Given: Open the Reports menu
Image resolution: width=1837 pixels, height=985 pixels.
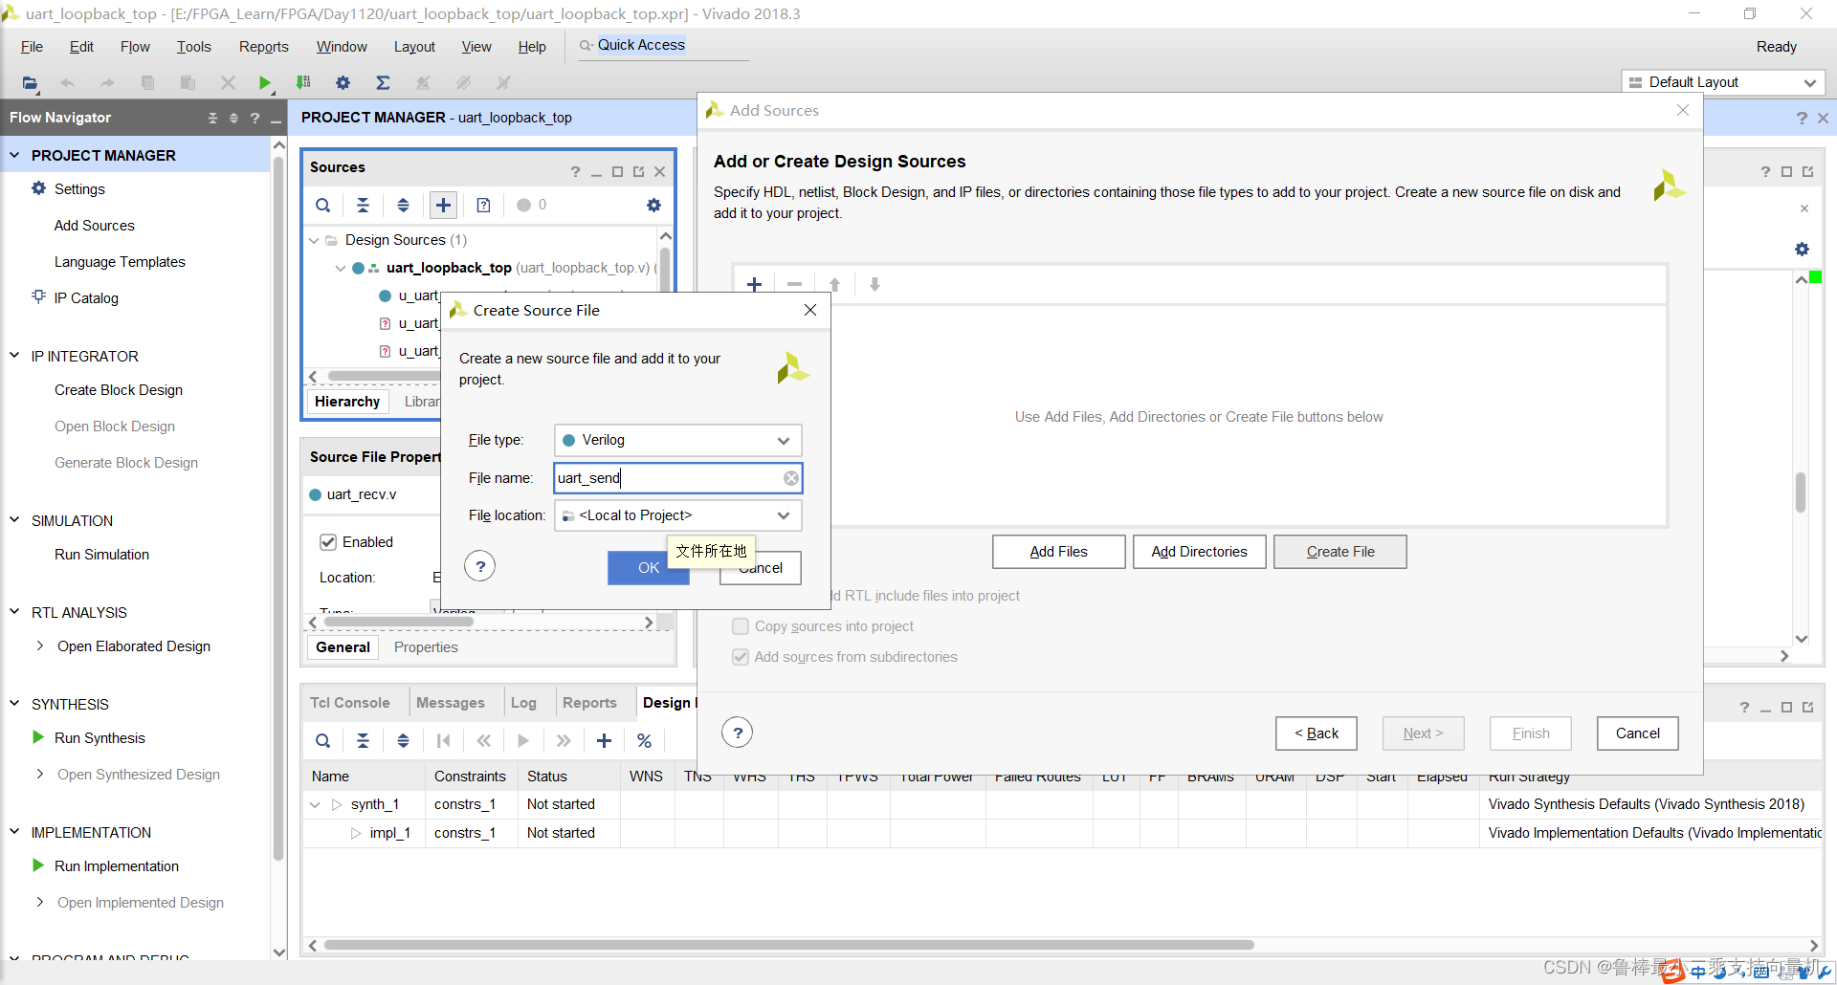Looking at the screenshot, I should point(263,46).
